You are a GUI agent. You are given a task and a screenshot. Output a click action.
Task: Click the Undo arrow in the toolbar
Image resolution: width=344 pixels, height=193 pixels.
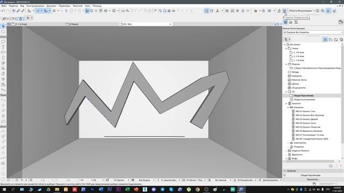(3, 11)
